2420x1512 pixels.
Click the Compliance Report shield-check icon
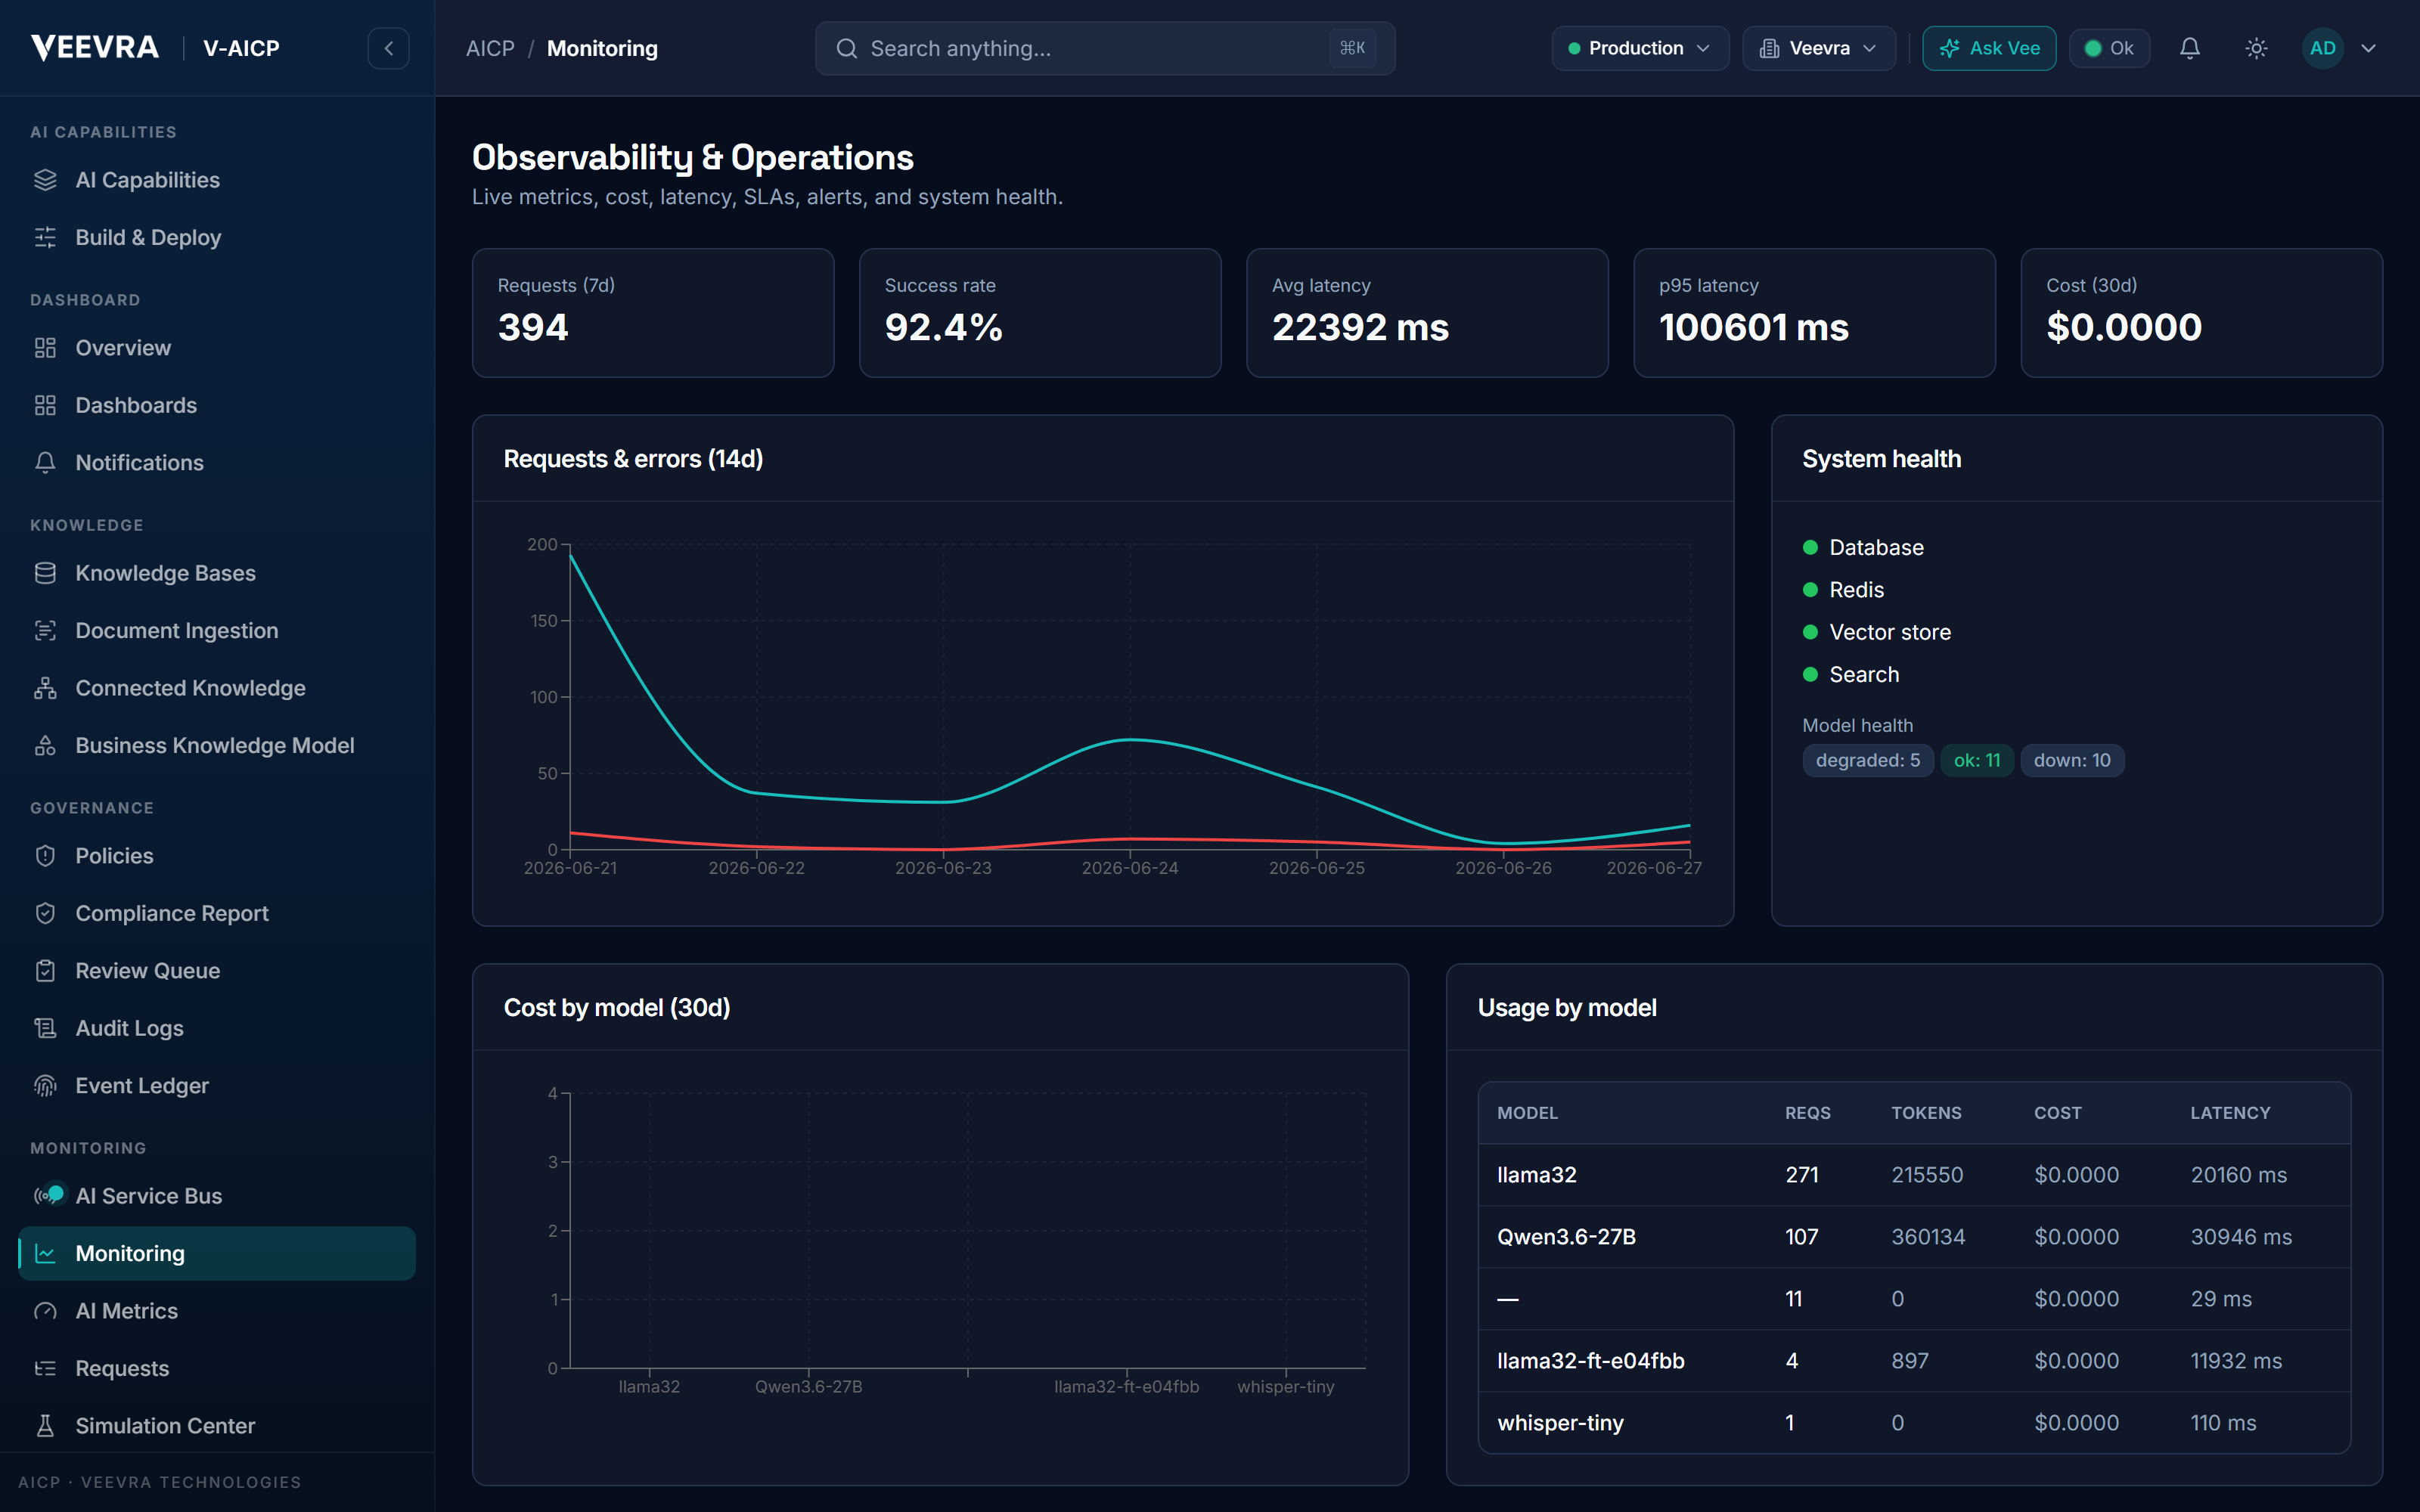point(45,913)
